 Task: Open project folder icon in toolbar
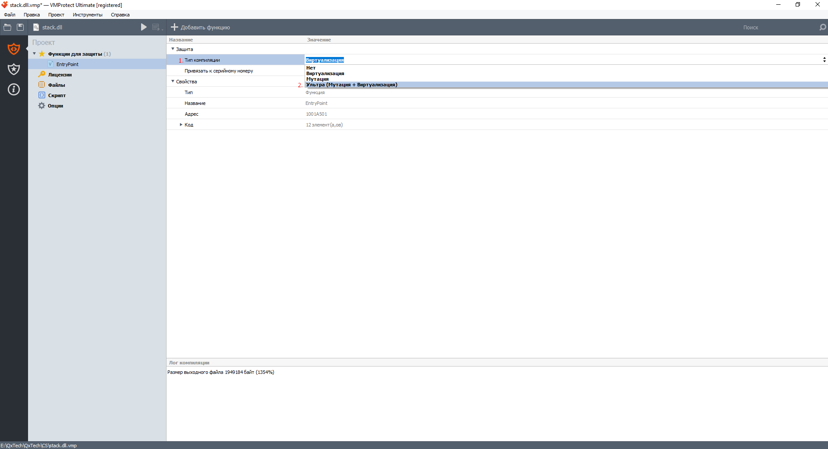[x=7, y=27]
